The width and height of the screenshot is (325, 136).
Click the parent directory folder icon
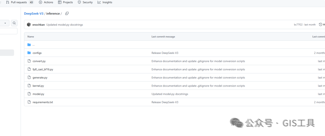click(29, 45)
